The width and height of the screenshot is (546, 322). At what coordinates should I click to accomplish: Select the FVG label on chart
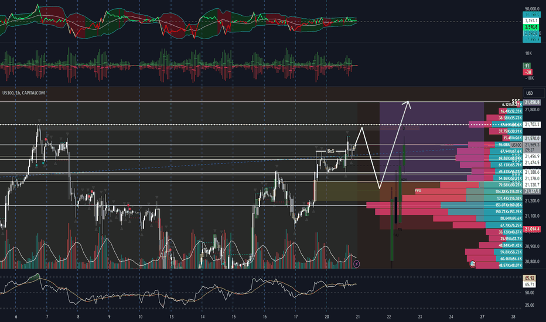click(418, 191)
